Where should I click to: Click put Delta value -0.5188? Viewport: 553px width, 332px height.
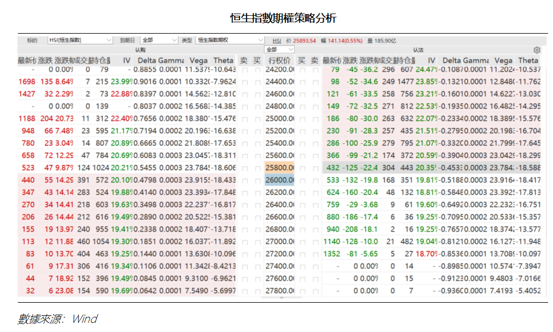(x=451, y=180)
